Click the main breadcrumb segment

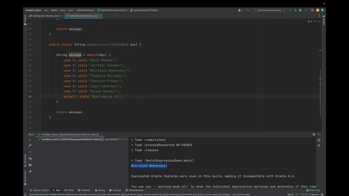pyautogui.click(x=54, y=10)
